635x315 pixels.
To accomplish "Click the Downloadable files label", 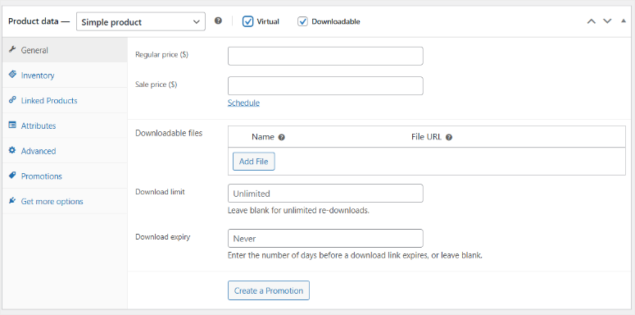I will point(169,133).
